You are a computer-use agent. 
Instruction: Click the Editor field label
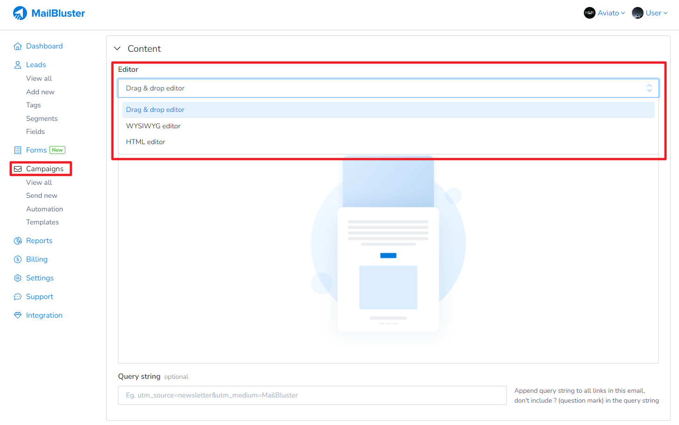coord(128,70)
